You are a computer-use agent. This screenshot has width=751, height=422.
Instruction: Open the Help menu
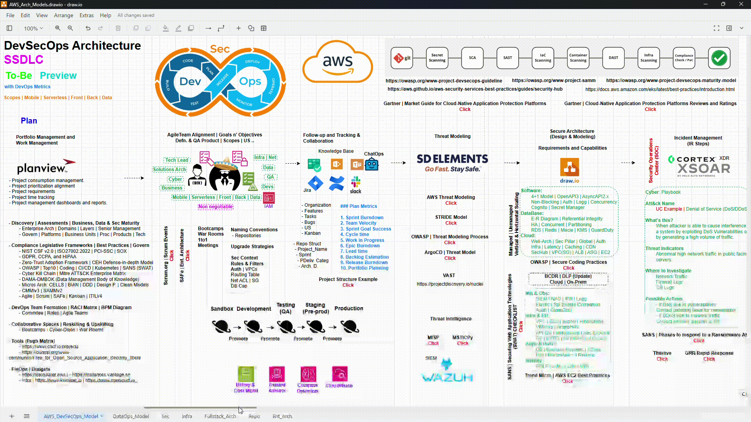click(x=106, y=15)
